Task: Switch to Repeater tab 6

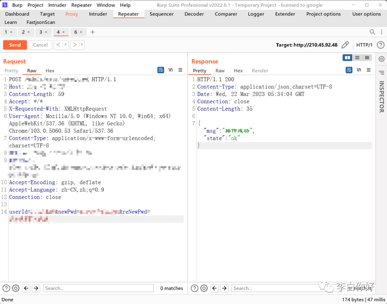Action: [x=76, y=32]
